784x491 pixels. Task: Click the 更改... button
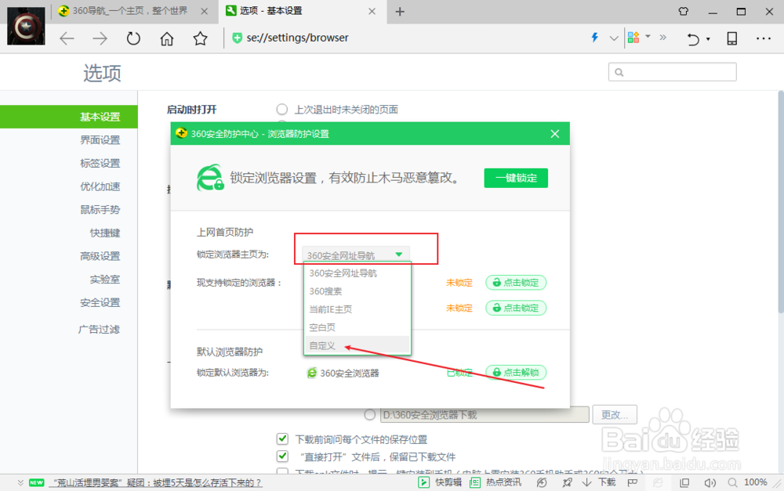coord(615,414)
